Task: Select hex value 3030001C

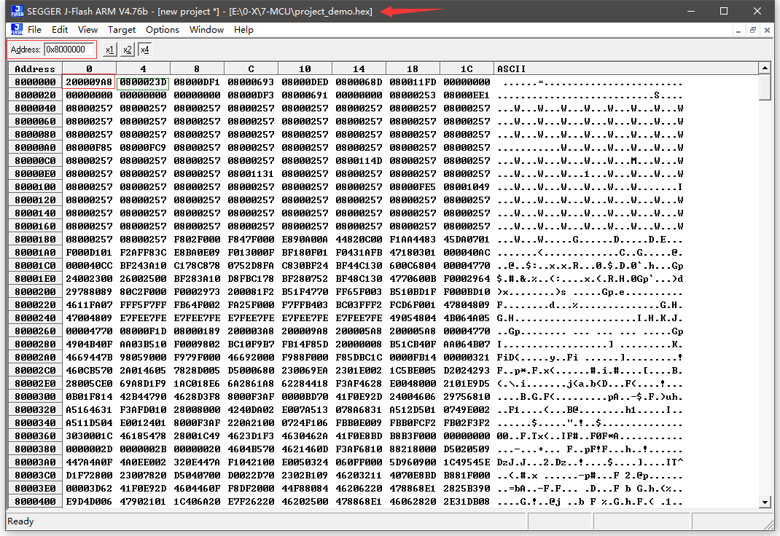Action: [89, 436]
